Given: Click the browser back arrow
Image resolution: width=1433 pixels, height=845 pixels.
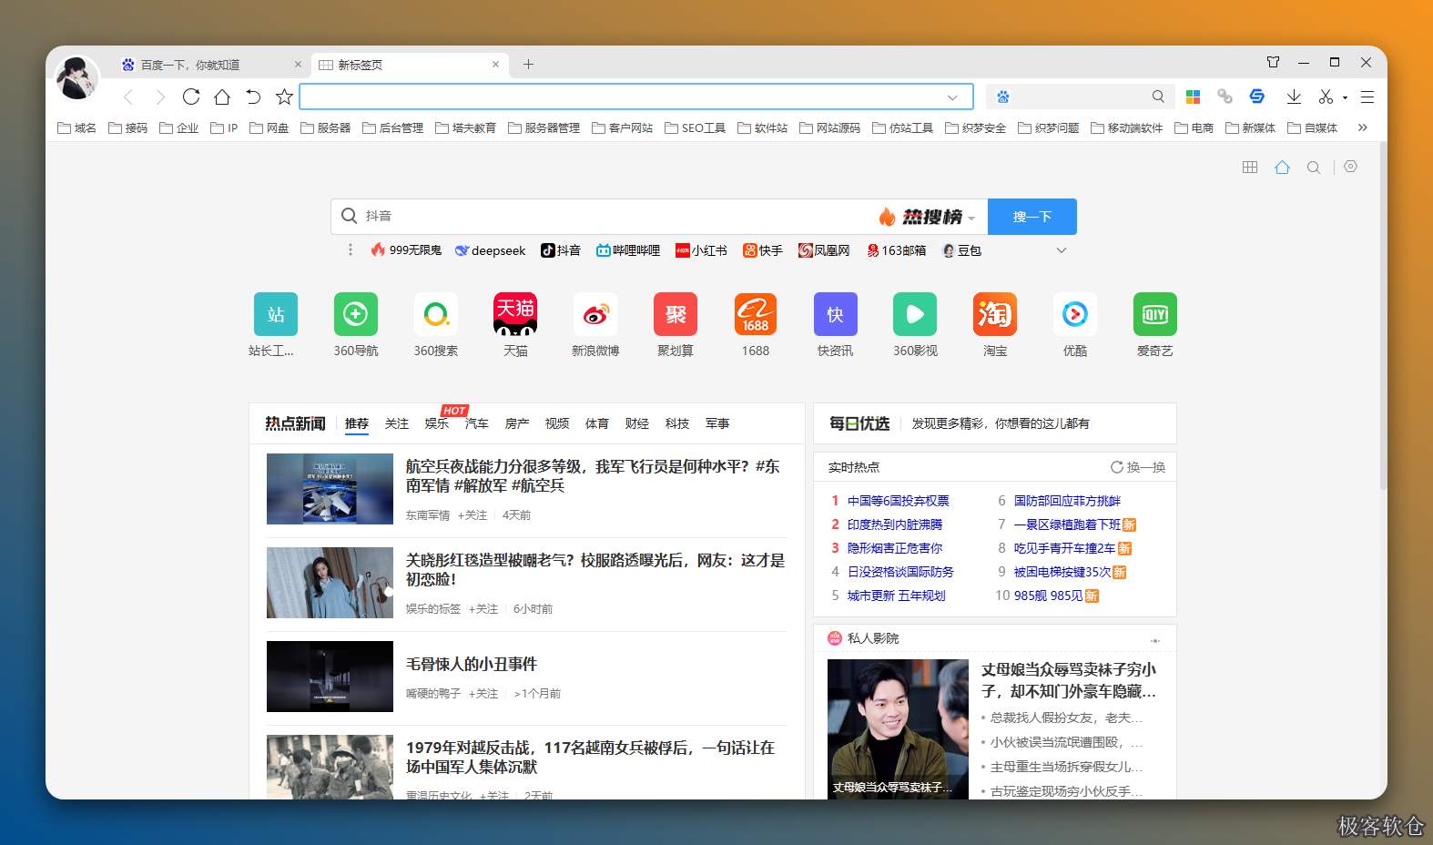Looking at the screenshot, I should point(128,97).
